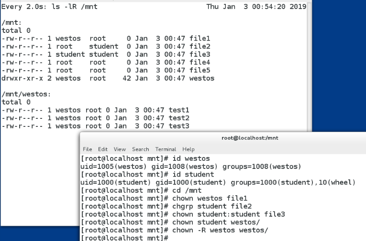Click the 'cd /mnt' command line
Viewport: 366px width, 241px height.
click(141, 190)
